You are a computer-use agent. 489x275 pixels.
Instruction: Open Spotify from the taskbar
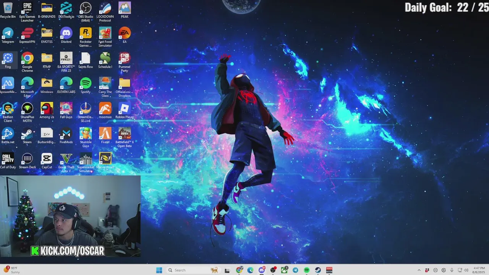click(307, 270)
